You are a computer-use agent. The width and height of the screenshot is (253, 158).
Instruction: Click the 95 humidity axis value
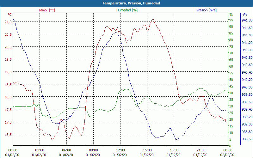tap(231, 20)
